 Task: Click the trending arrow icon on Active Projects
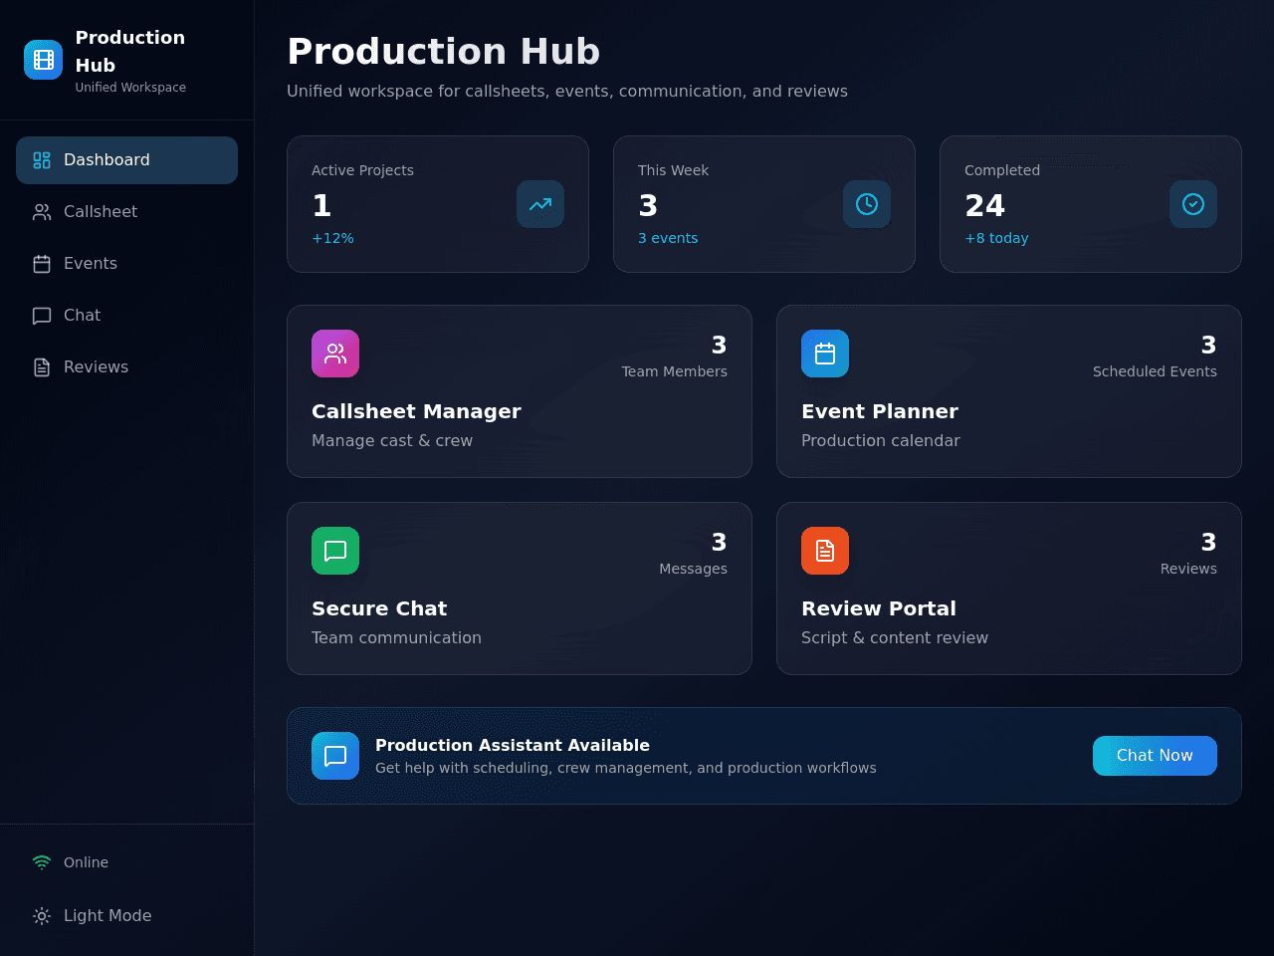pyautogui.click(x=540, y=204)
